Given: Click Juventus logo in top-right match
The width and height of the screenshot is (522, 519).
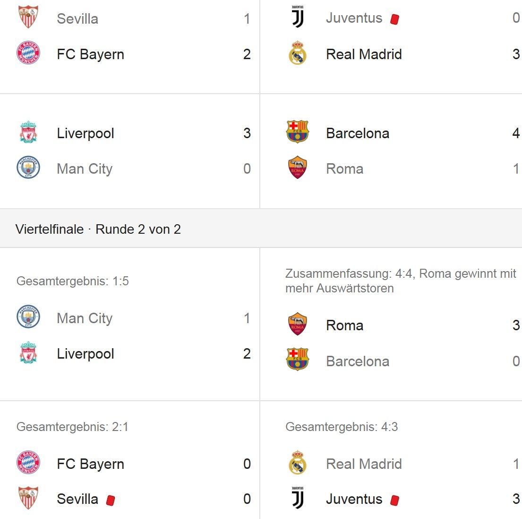Looking at the screenshot, I should point(298,17).
